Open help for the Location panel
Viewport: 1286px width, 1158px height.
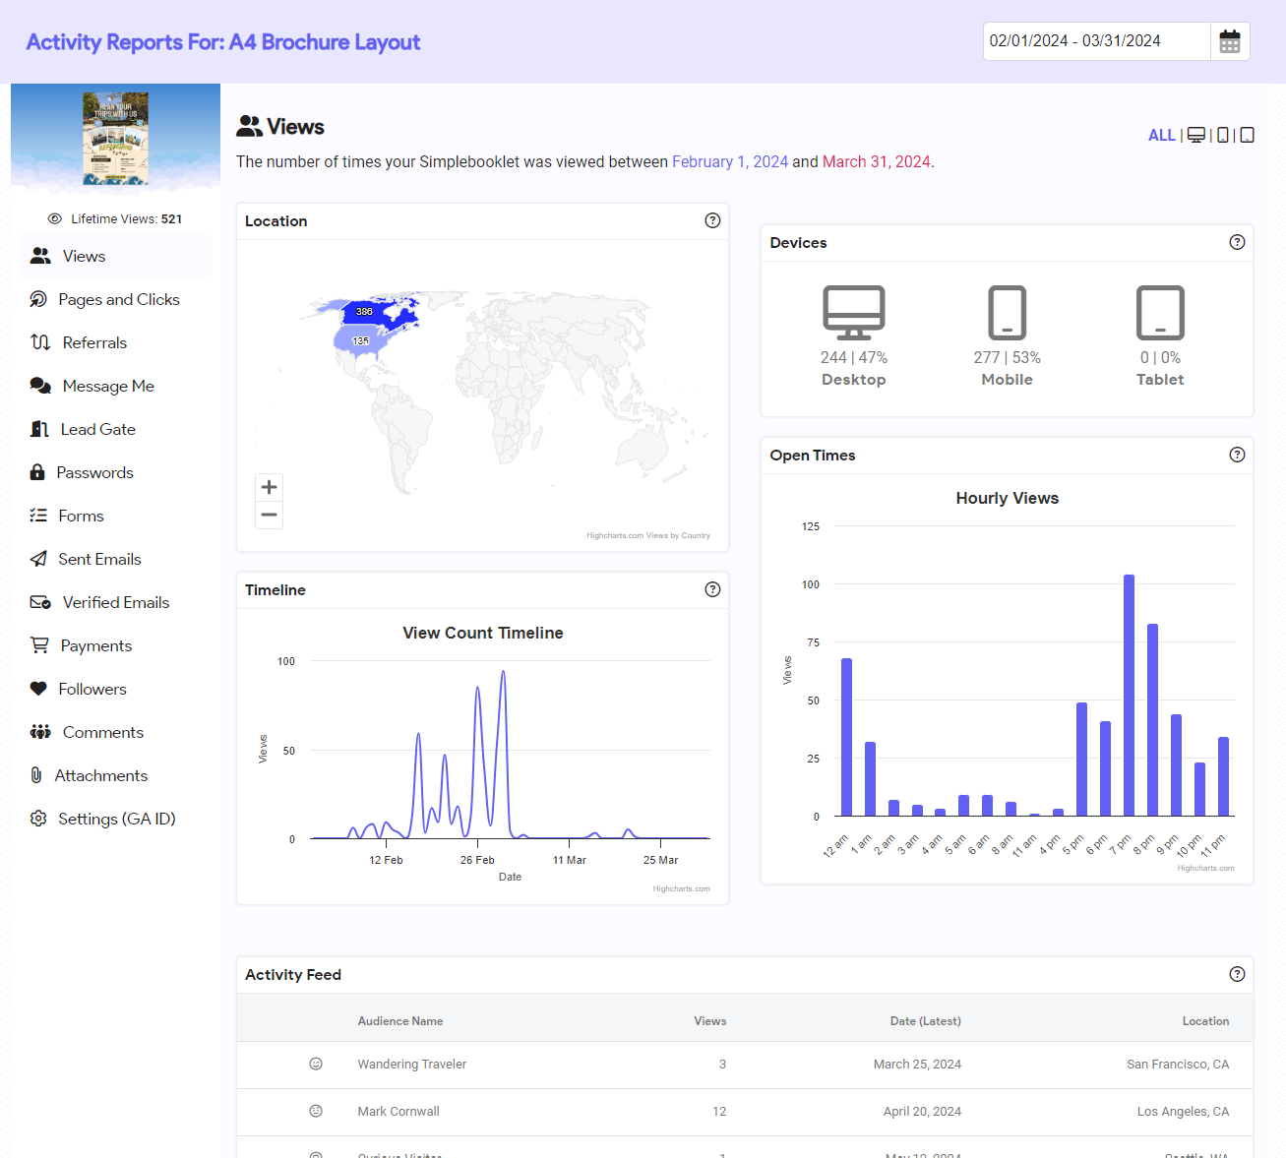[712, 220]
